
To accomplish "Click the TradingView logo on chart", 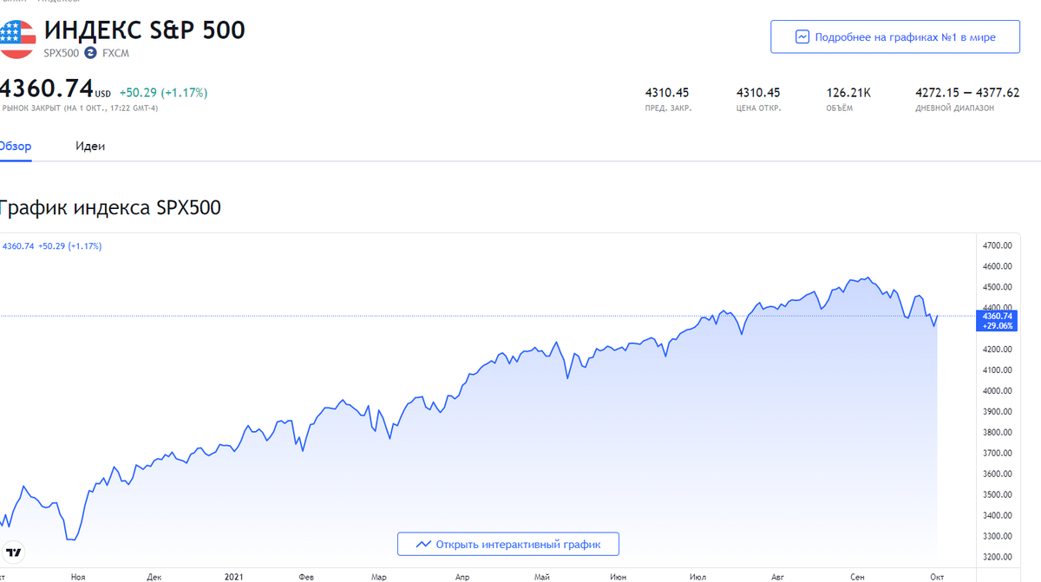I will coord(14,553).
